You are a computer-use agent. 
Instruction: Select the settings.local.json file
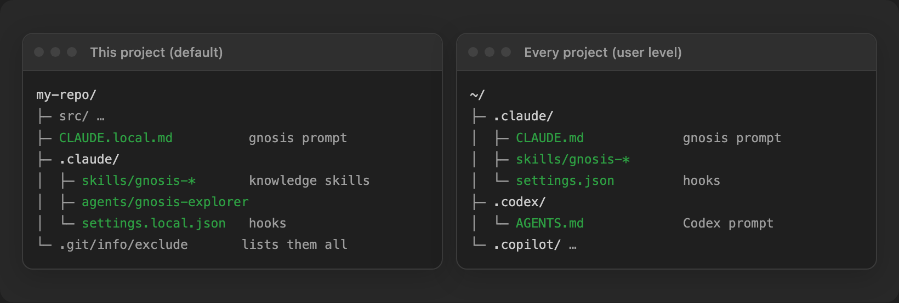pos(153,223)
